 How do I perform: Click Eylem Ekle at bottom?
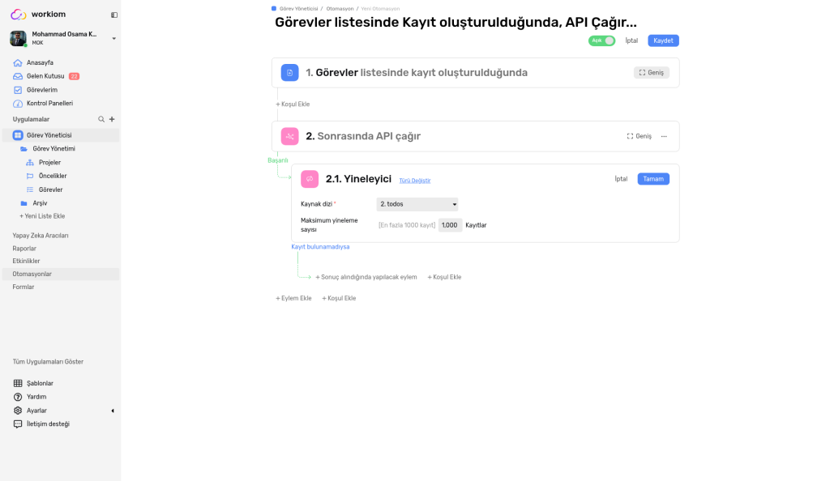click(293, 298)
